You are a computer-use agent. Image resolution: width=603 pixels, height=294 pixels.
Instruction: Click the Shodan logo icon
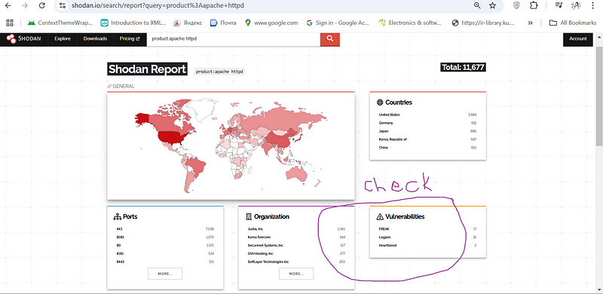point(11,39)
